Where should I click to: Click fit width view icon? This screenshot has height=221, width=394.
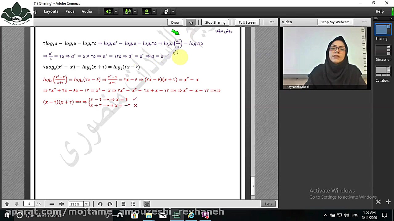click(133, 204)
